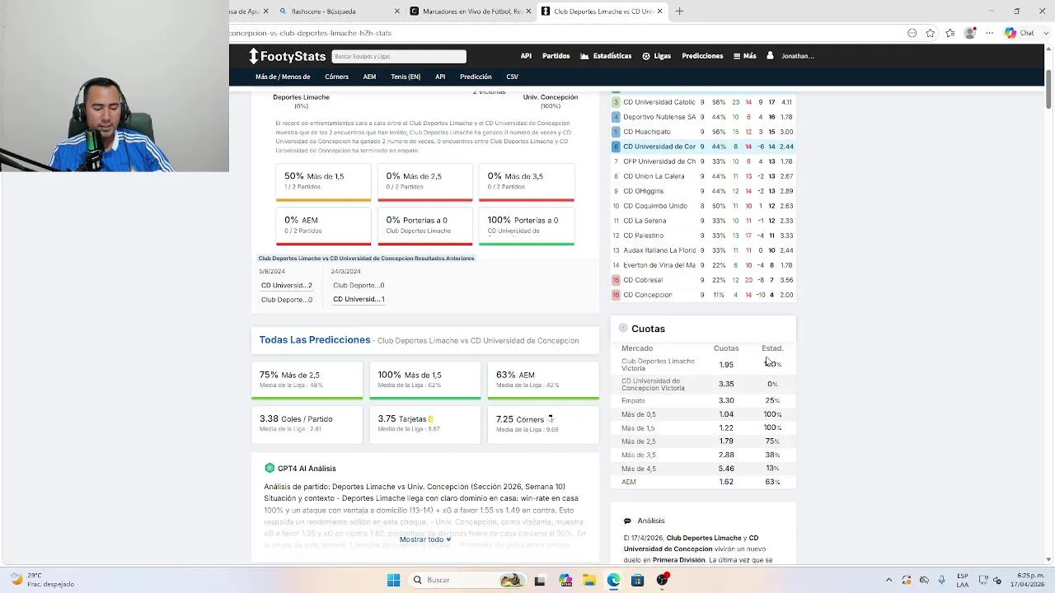This screenshot has width=1055, height=593.
Task: Open Tenis (EN) link
Action: pos(406,77)
